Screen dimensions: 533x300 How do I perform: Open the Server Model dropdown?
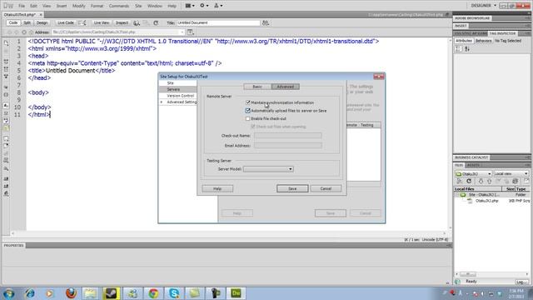pyautogui.click(x=268, y=169)
